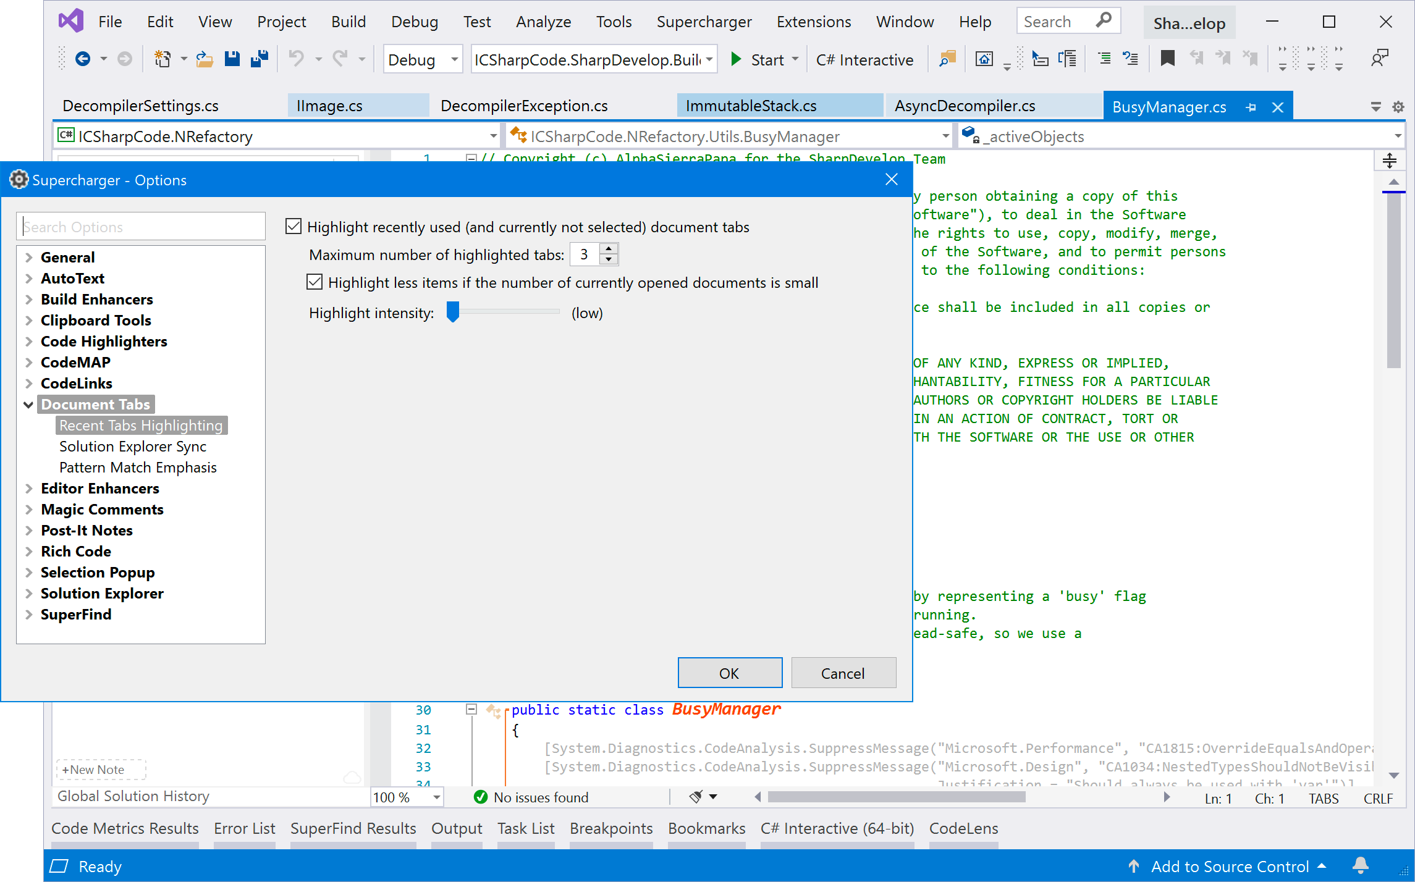1415x882 pixels.
Task: Click the Open File folder icon
Action: pyautogui.click(x=205, y=59)
